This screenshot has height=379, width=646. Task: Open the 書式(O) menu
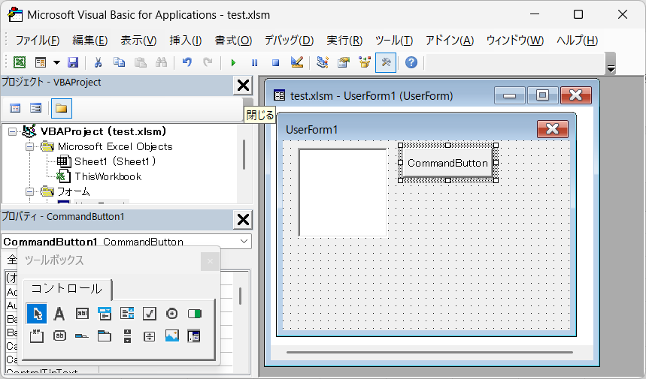coord(233,41)
